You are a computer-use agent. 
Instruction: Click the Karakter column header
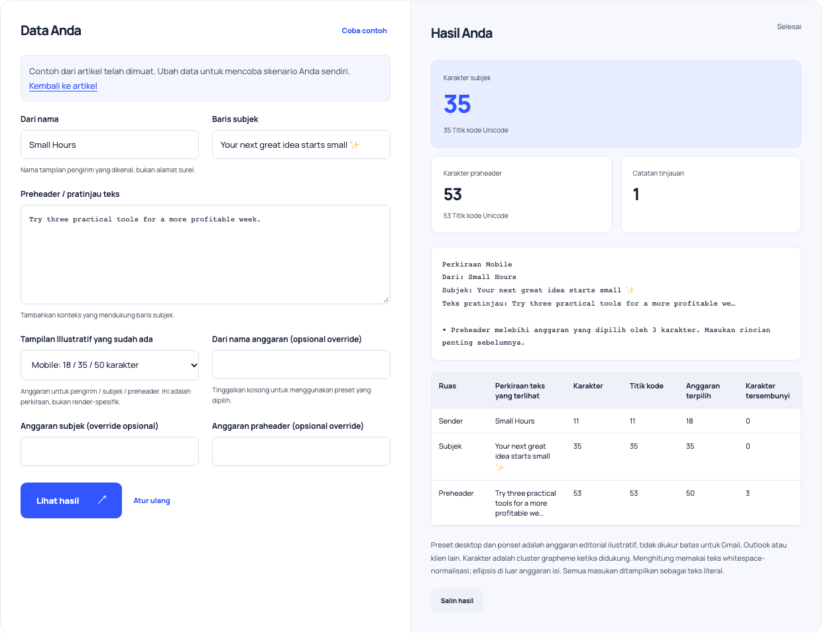[588, 386]
